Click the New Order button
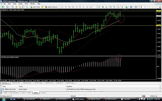The image size is (162, 101). click(35, 7)
